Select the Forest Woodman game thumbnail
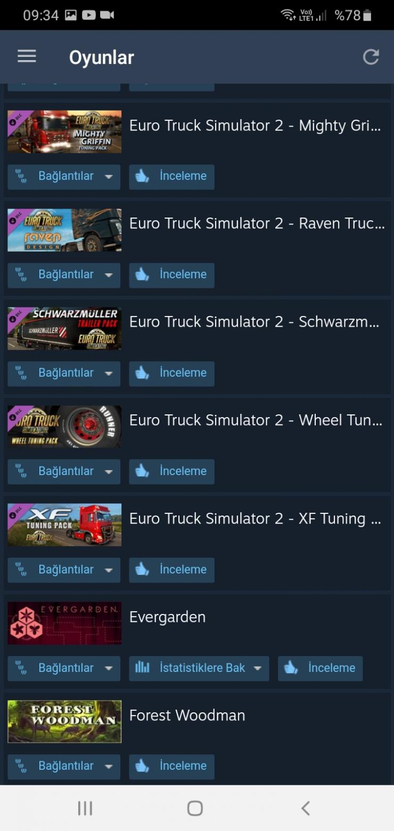This screenshot has height=831, width=394. (x=64, y=721)
